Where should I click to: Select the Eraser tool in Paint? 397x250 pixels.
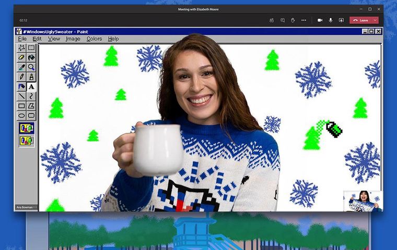[x=21, y=58]
